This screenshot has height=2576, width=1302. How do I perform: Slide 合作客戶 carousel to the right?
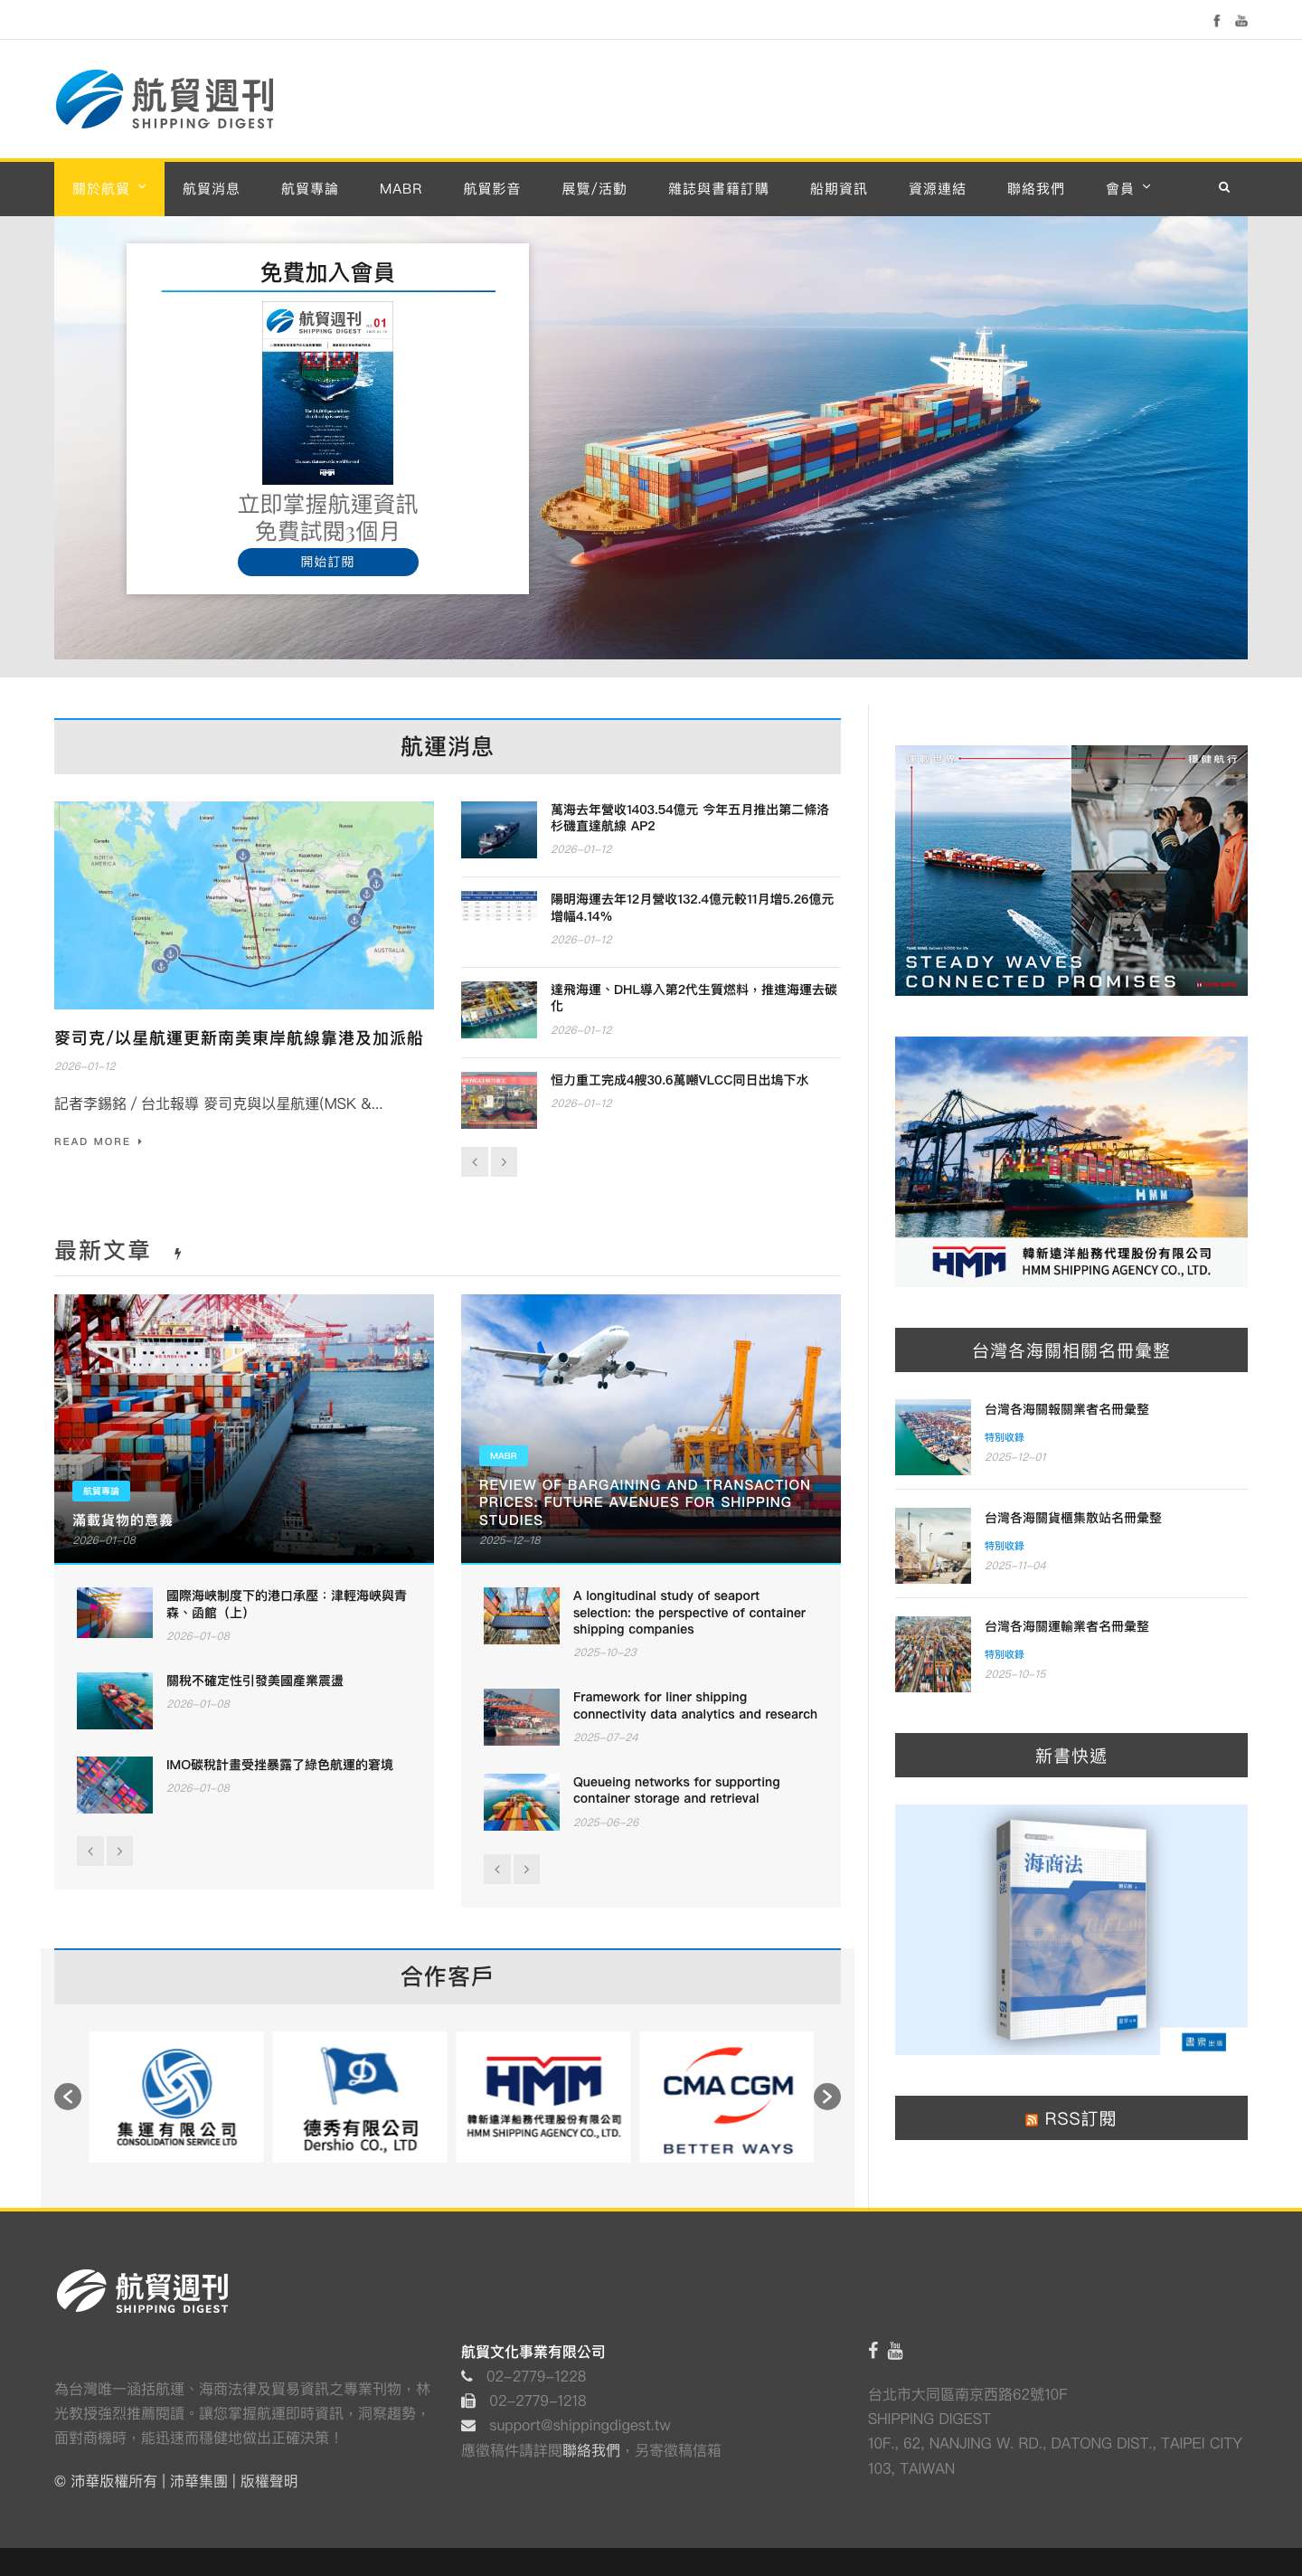827,2096
